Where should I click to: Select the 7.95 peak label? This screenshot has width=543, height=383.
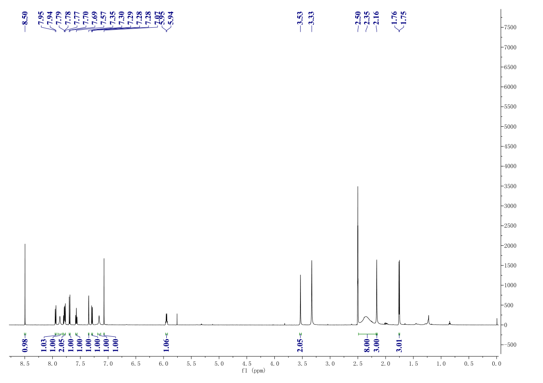point(41,19)
